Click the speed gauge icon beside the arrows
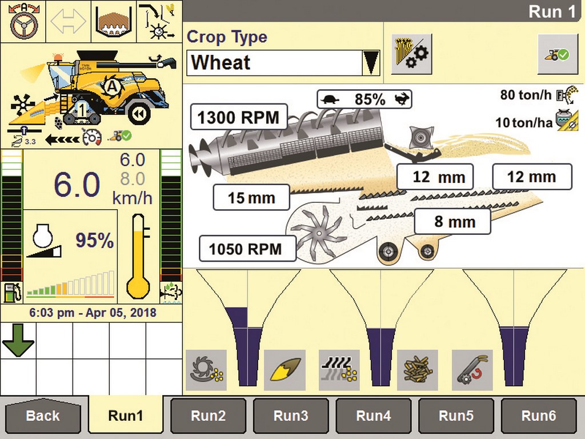The width and height of the screenshot is (585, 439). 93,138
